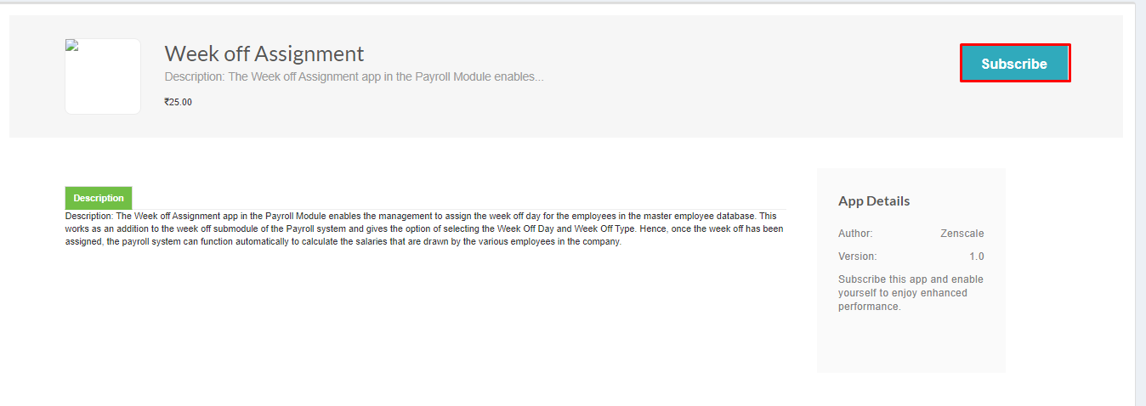Click the broken app icon thumbnail
Screen dimensions: 1146x406
point(103,76)
